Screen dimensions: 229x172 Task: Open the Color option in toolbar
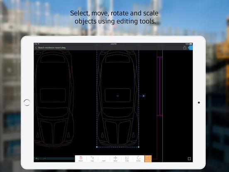click(x=104, y=159)
